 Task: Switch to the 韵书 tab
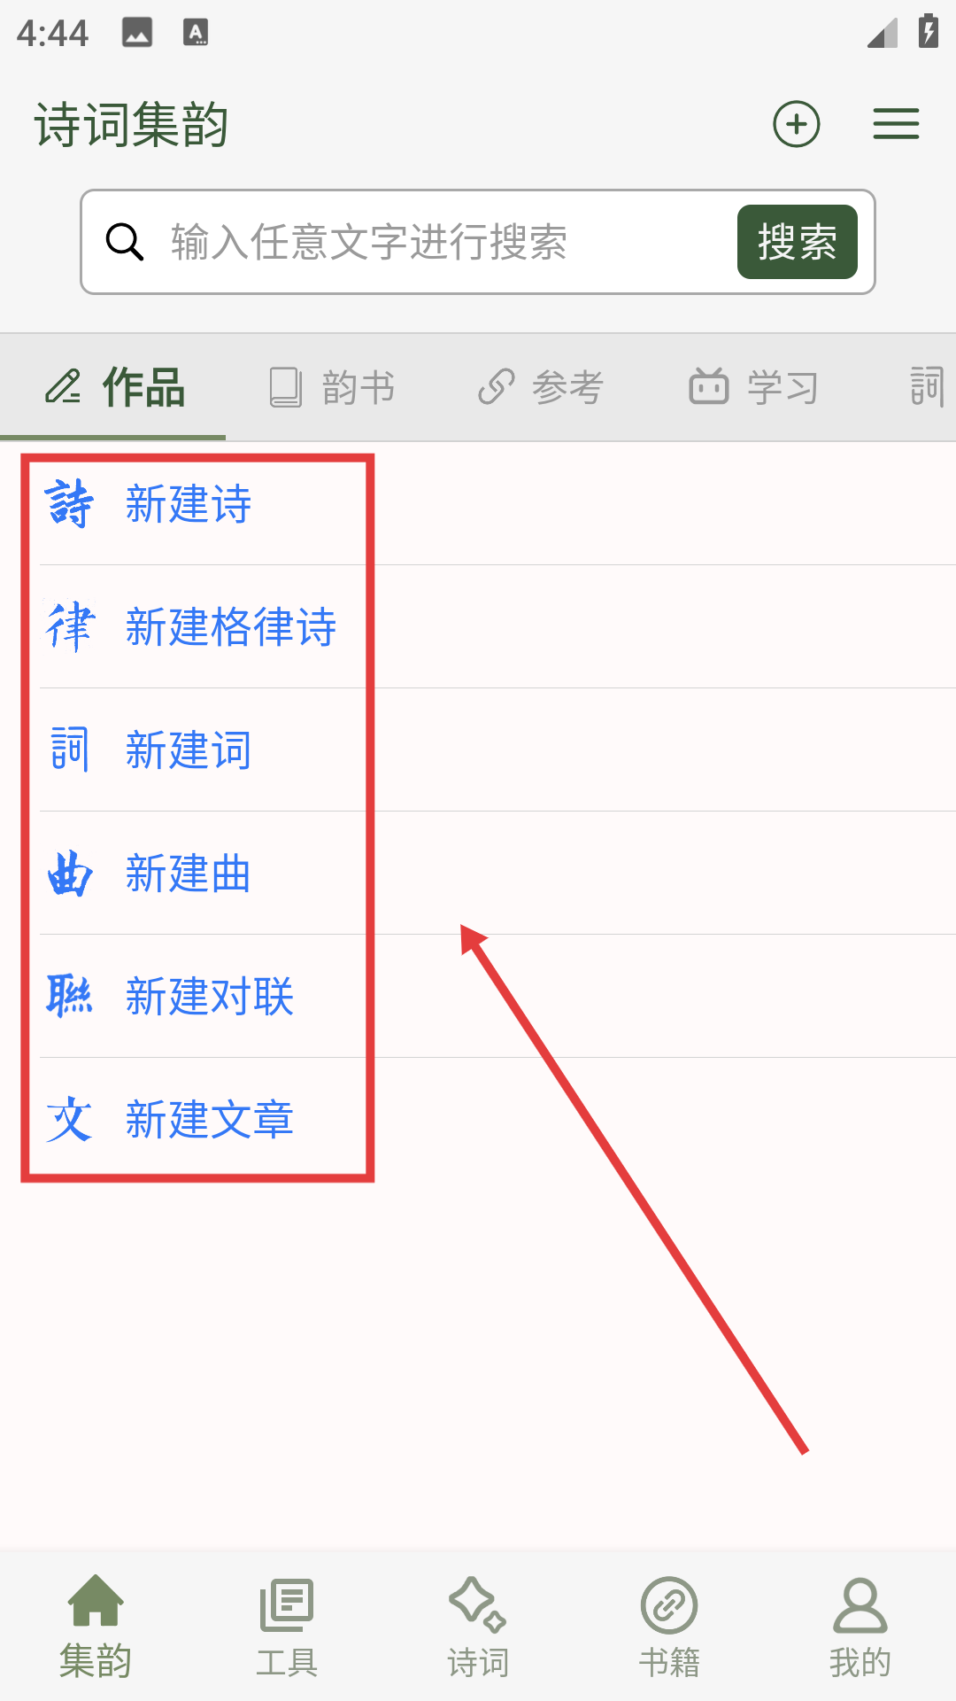tap(333, 388)
